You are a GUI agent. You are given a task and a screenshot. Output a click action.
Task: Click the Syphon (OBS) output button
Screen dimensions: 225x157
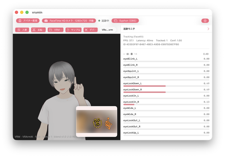125,21
